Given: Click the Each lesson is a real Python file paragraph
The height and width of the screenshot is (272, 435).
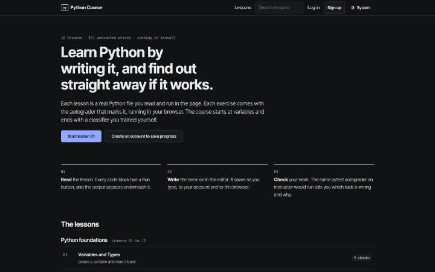Looking at the screenshot, I should click(163, 112).
